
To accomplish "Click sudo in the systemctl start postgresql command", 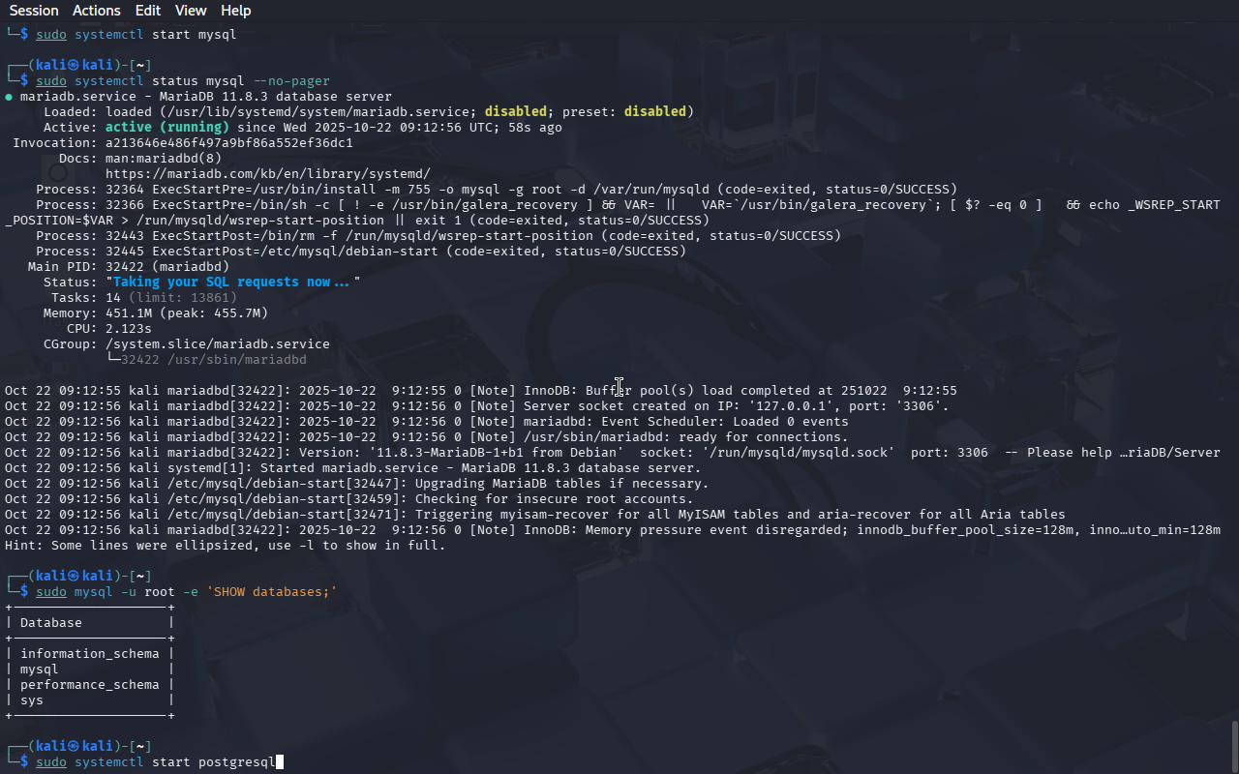I will click(x=51, y=761).
